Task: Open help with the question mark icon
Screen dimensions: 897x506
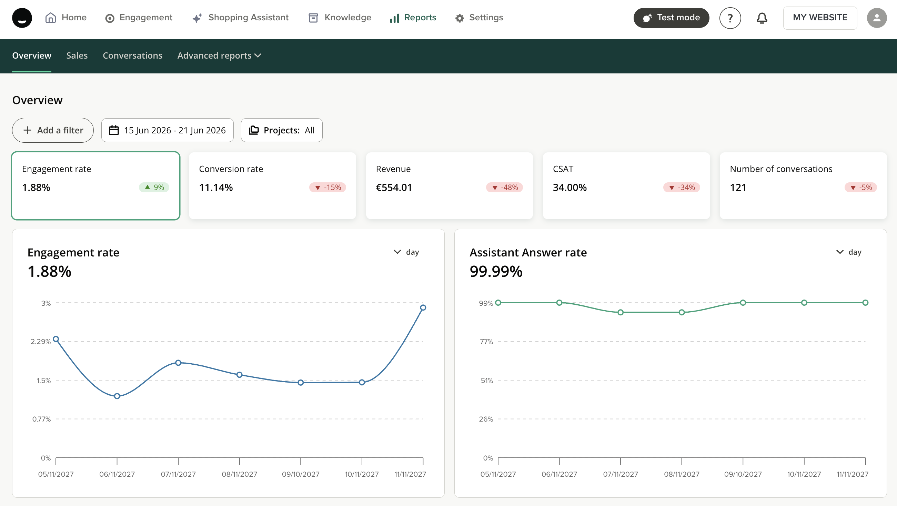Action: (730, 18)
